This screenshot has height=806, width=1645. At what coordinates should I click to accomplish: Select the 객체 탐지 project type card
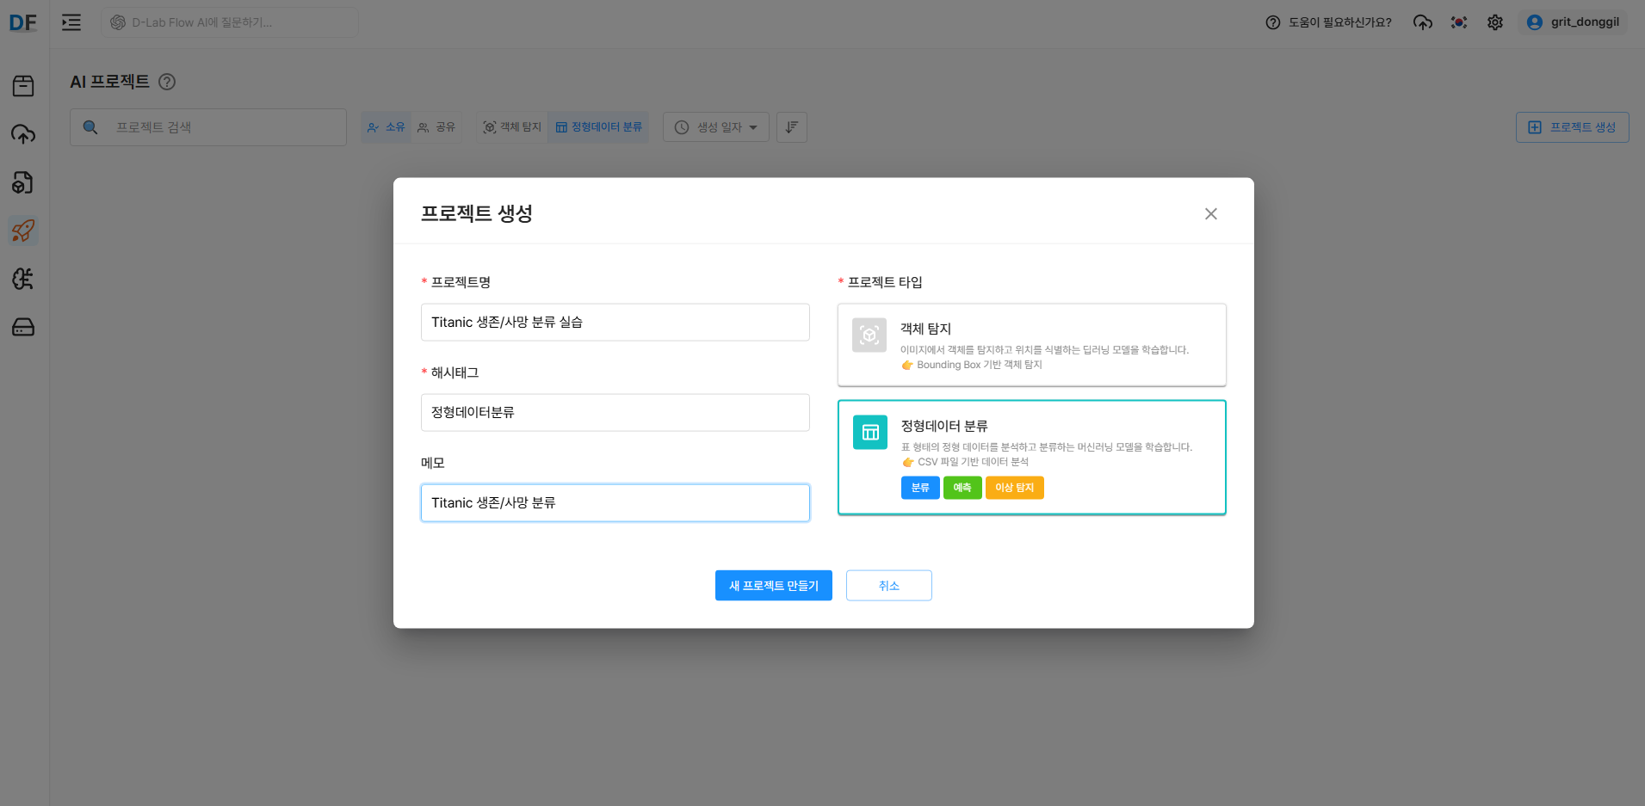click(x=1030, y=344)
